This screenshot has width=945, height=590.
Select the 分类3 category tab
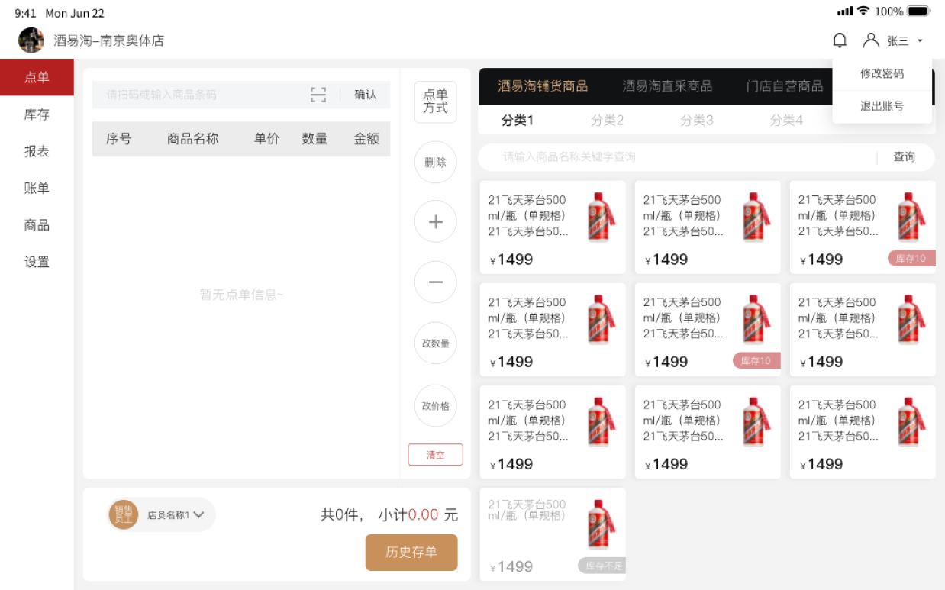pos(697,120)
